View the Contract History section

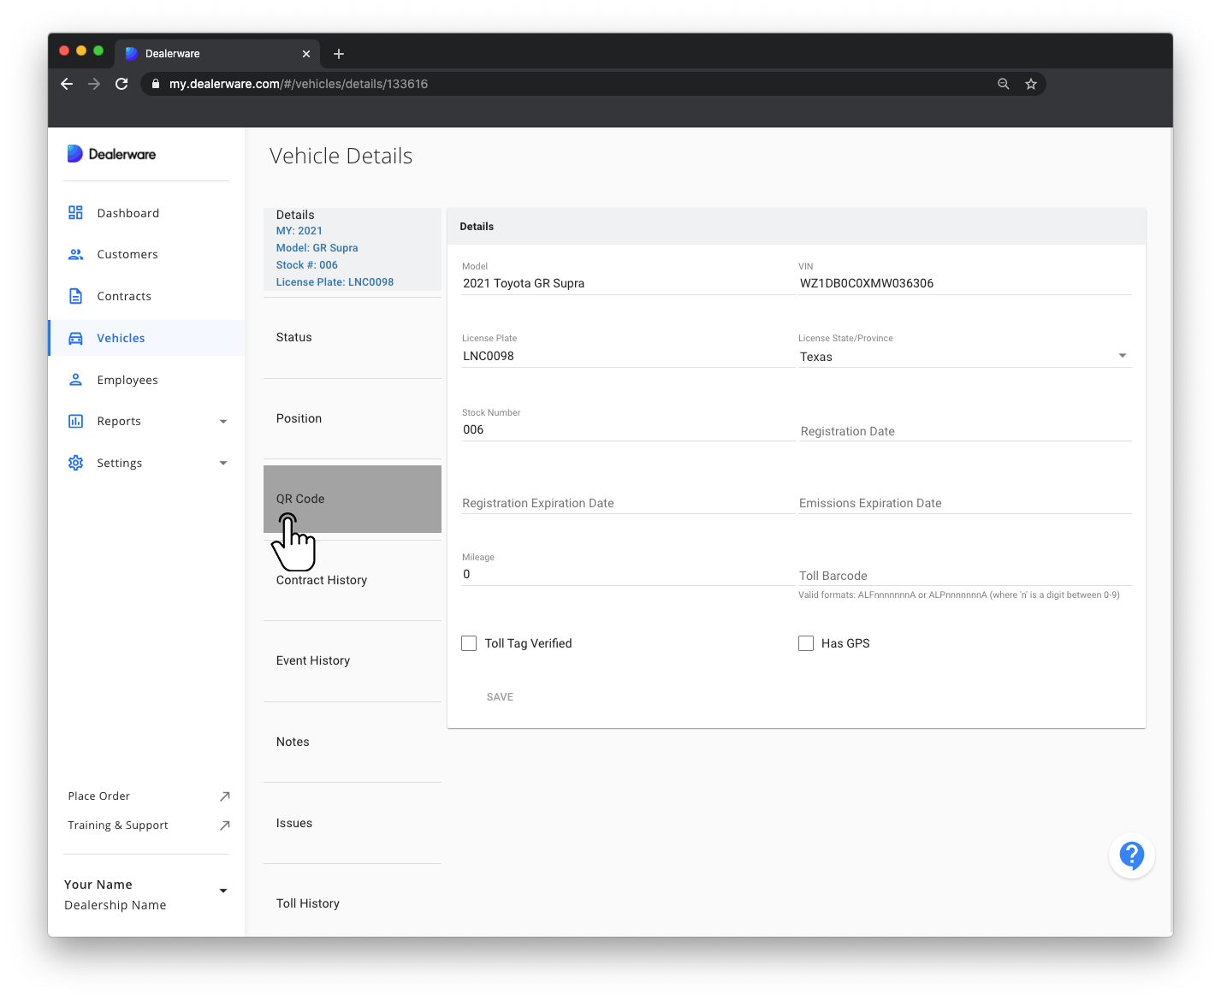tap(353, 580)
